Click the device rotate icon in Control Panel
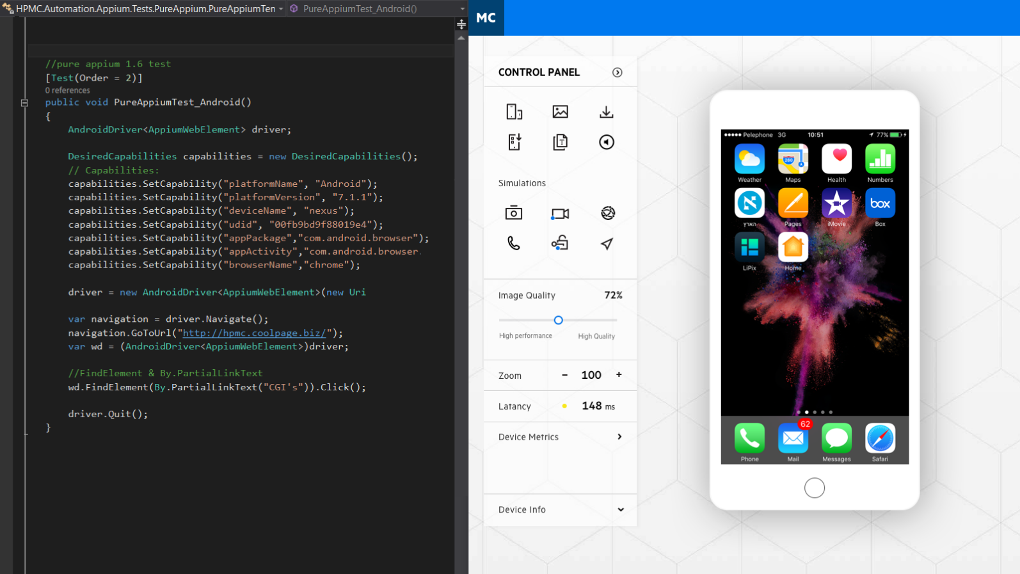This screenshot has height=574, width=1020. tap(514, 112)
